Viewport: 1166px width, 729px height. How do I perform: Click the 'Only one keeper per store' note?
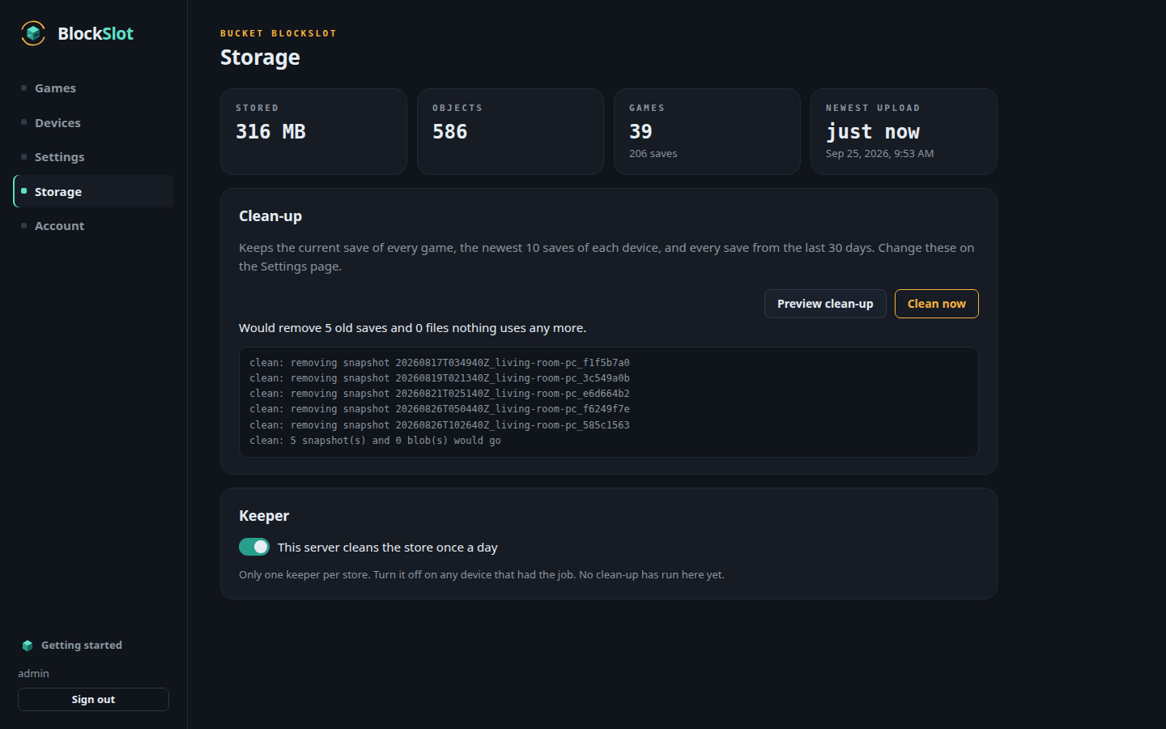482,575
